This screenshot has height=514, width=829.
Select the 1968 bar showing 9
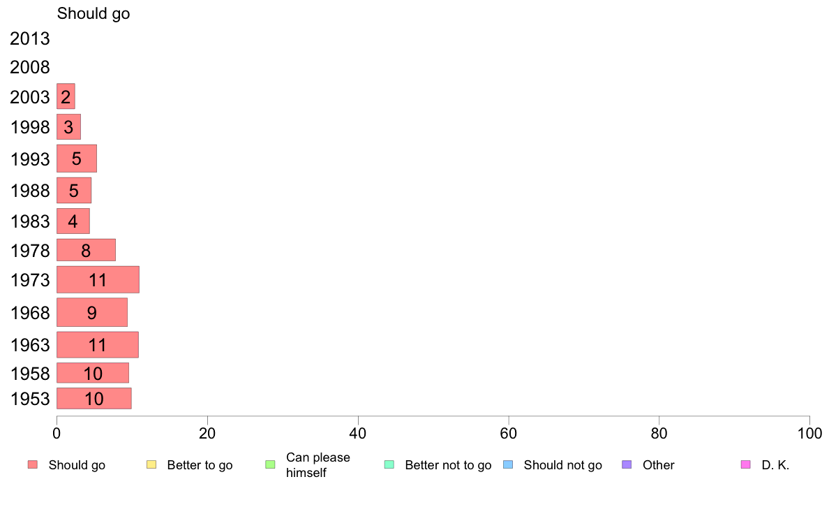click(92, 312)
